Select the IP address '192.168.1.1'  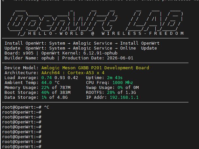coord(124,97)
